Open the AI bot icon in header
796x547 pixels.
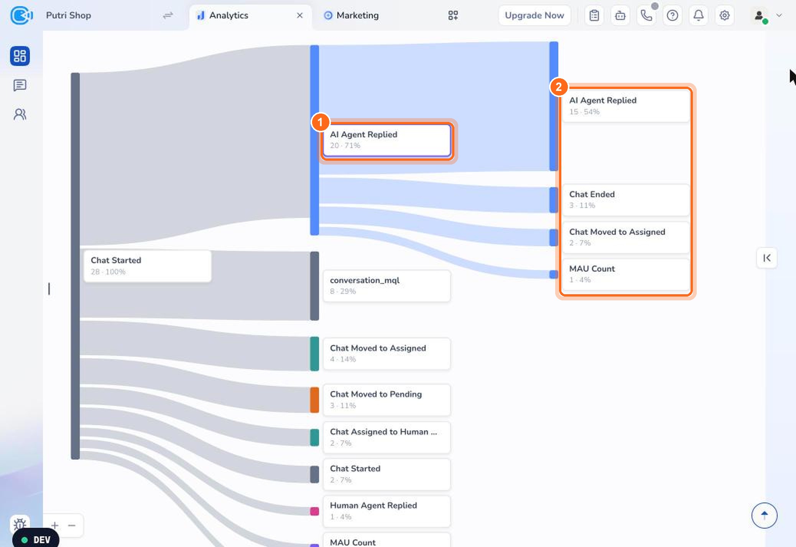(620, 15)
